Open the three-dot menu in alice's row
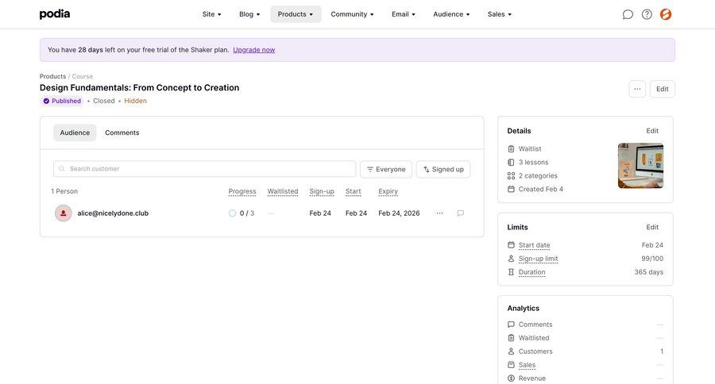Viewport: 715px width, 384px height. pyautogui.click(x=439, y=213)
